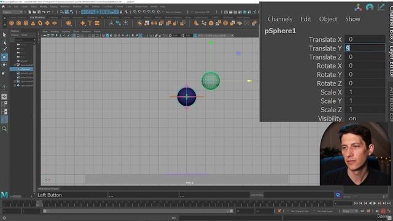
Task: Click the Undo arrow icon
Action: (44, 12)
